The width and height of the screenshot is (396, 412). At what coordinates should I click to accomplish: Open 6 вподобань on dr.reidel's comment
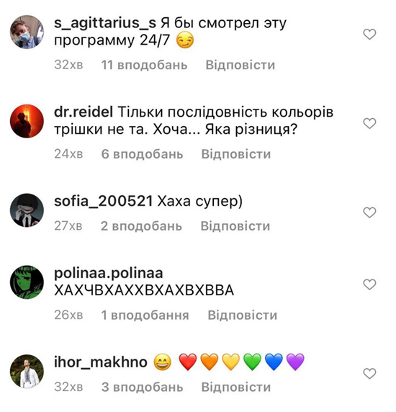pos(142,154)
